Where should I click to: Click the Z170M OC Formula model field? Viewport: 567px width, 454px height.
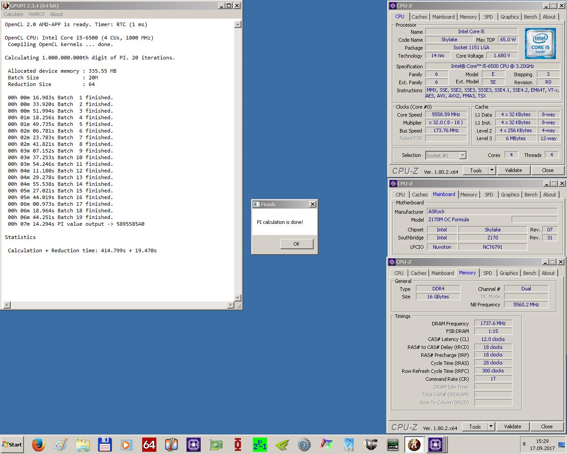coord(468,219)
